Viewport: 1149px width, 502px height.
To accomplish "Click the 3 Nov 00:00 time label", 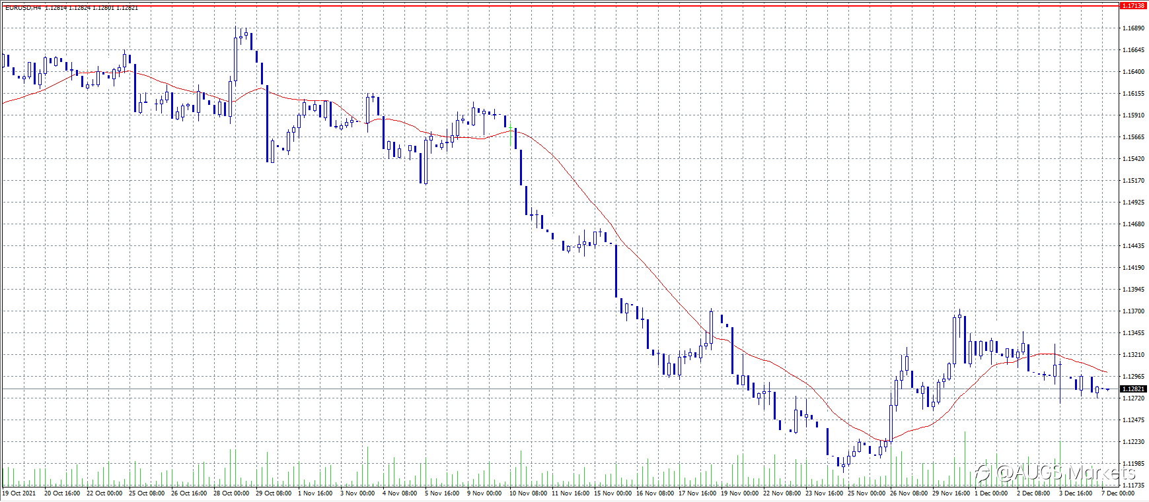I will coord(357,493).
